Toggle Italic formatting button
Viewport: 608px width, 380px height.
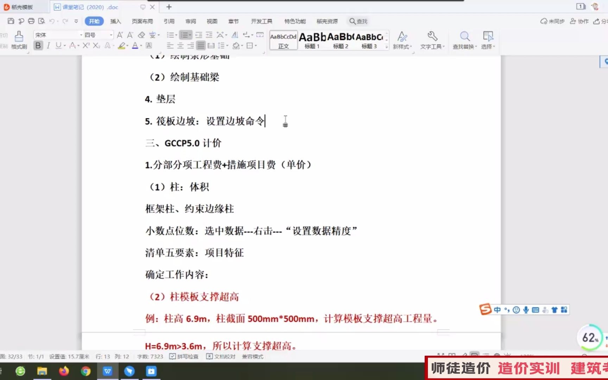coord(48,45)
